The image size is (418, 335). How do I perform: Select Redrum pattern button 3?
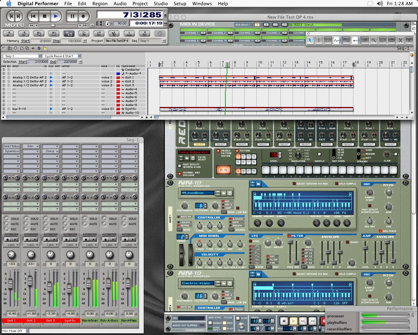pyautogui.click(x=249, y=157)
